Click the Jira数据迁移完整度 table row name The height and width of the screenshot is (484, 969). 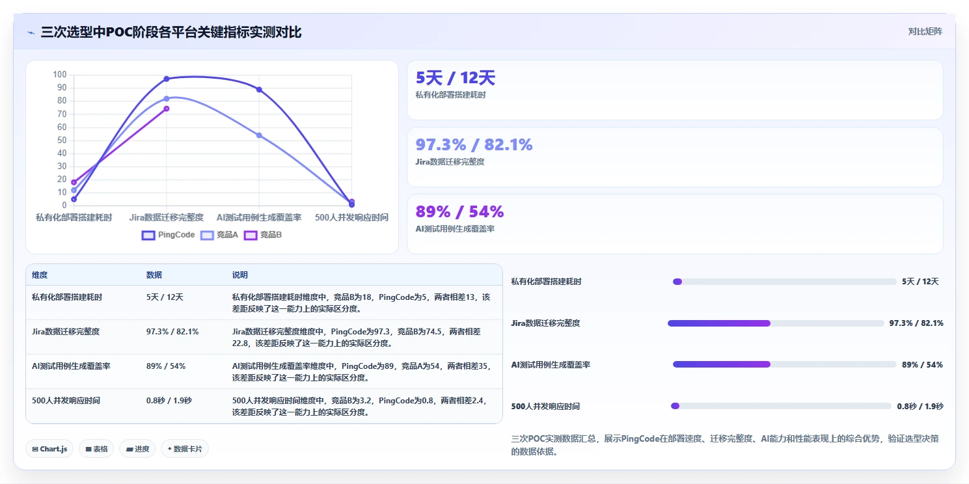(66, 331)
